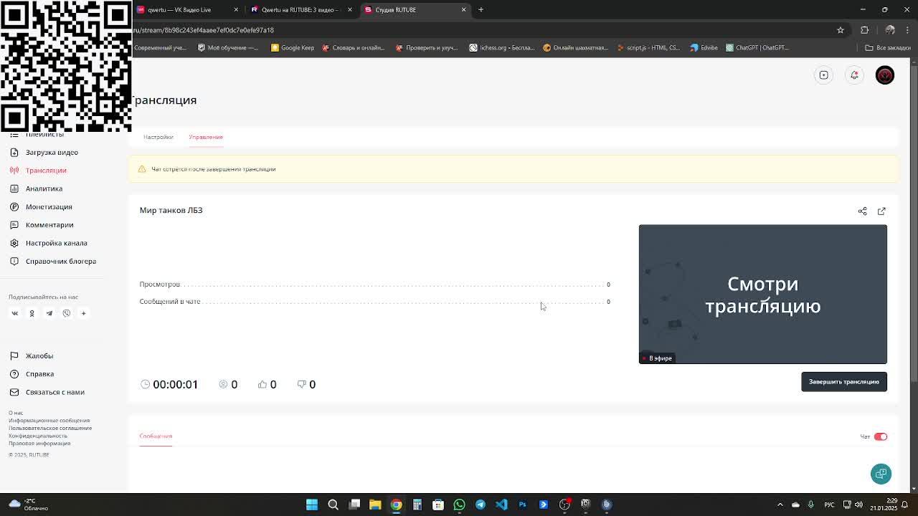918x516 pixels.
Task: Click the Dzen star social icon
Action: (x=83, y=313)
